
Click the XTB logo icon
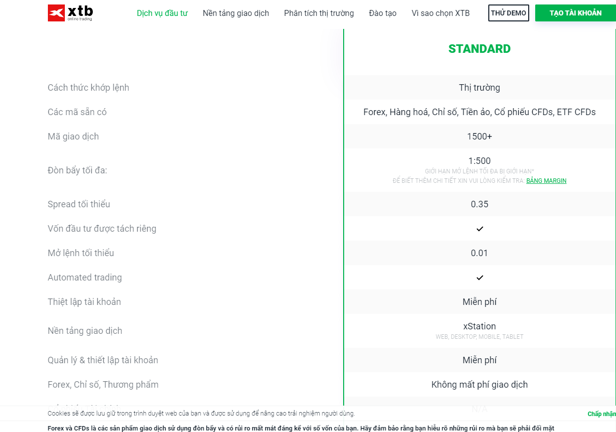tap(70, 13)
